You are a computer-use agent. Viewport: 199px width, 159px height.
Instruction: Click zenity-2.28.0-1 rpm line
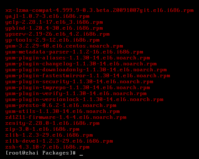coord(52,123)
